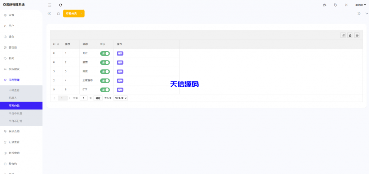Click the link icon beside 投拆建议
Image resolution: width=369 pixels, height=174 pixels.
coord(5,70)
